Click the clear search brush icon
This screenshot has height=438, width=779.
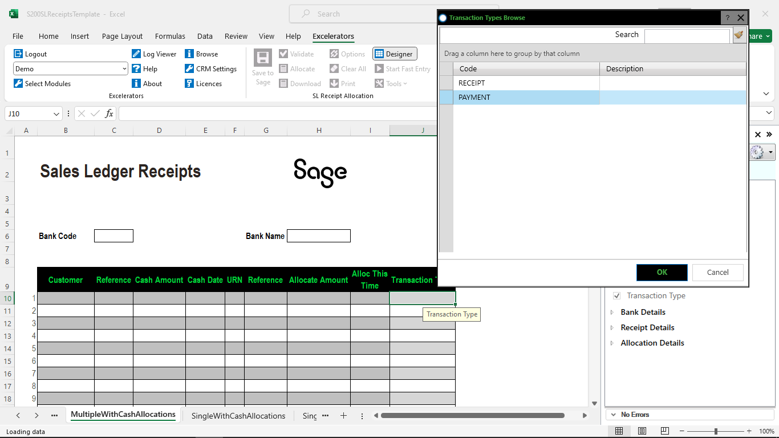pyautogui.click(x=739, y=35)
